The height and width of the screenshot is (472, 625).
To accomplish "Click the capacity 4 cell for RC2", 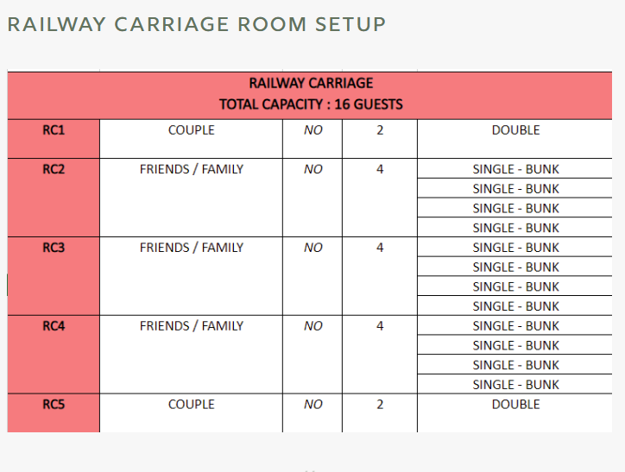I will [x=380, y=198].
